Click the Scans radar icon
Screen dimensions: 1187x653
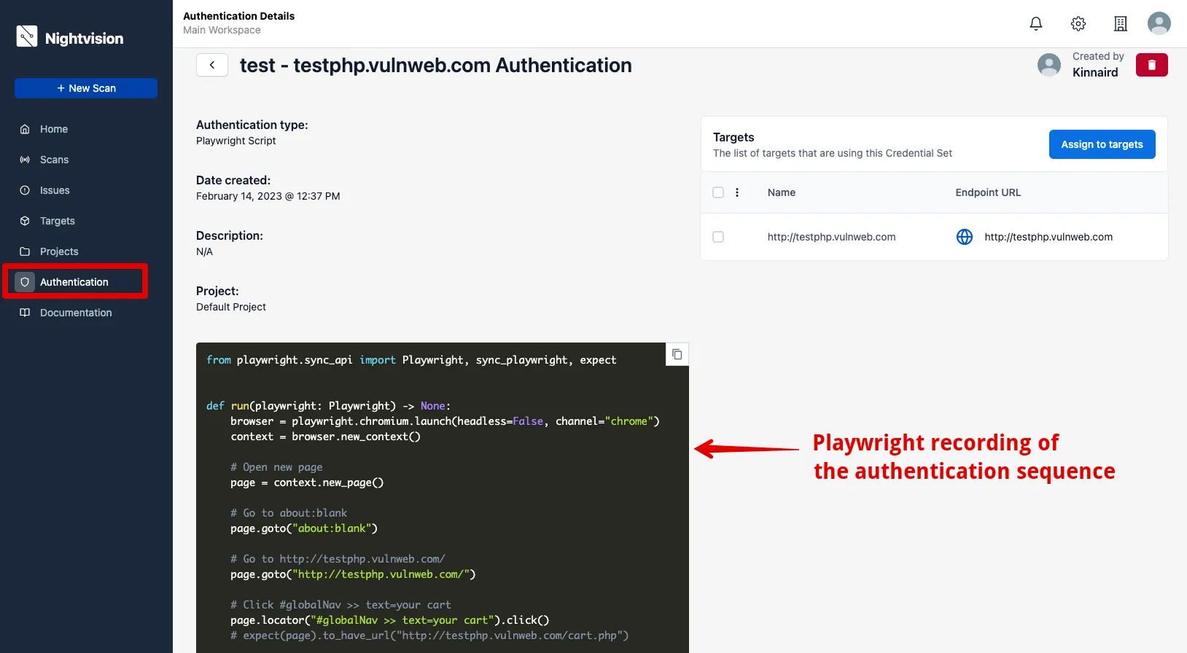pyautogui.click(x=25, y=160)
